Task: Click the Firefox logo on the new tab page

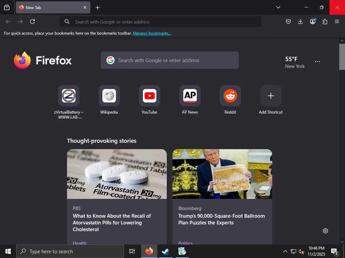Action: [x=43, y=60]
